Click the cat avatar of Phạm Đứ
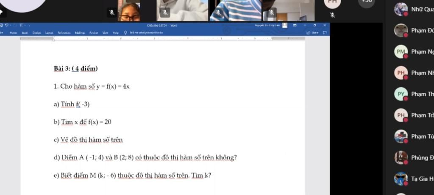This screenshot has width=434, height=195. [401, 30]
